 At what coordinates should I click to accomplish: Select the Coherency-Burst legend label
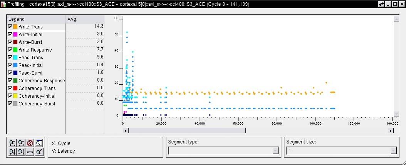37,104
